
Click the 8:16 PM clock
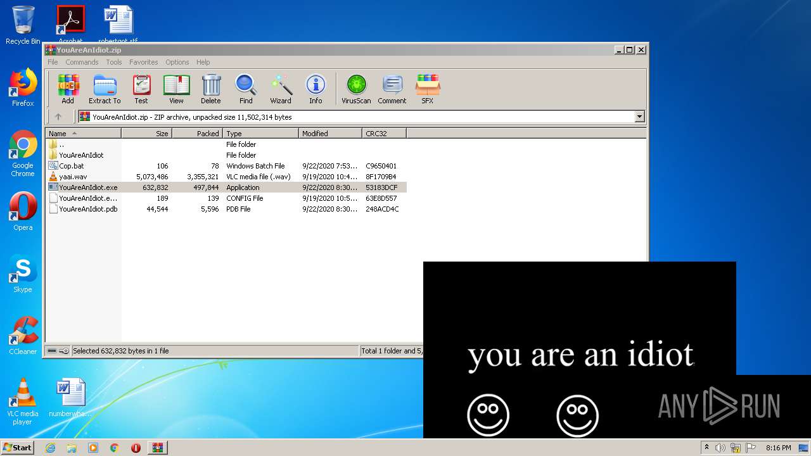click(x=778, y=448)
